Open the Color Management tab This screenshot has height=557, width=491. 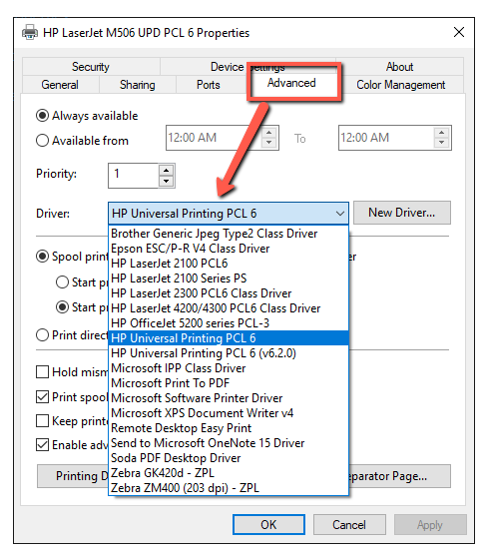[400, 85]
